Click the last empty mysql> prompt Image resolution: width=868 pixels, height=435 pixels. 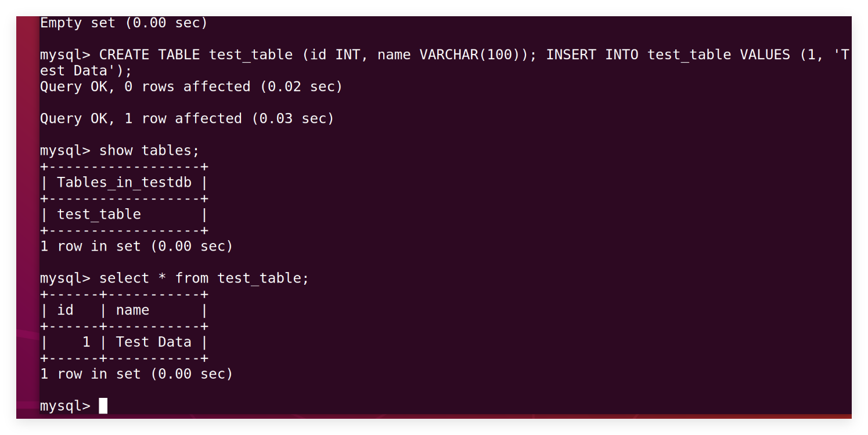(65, 405)
